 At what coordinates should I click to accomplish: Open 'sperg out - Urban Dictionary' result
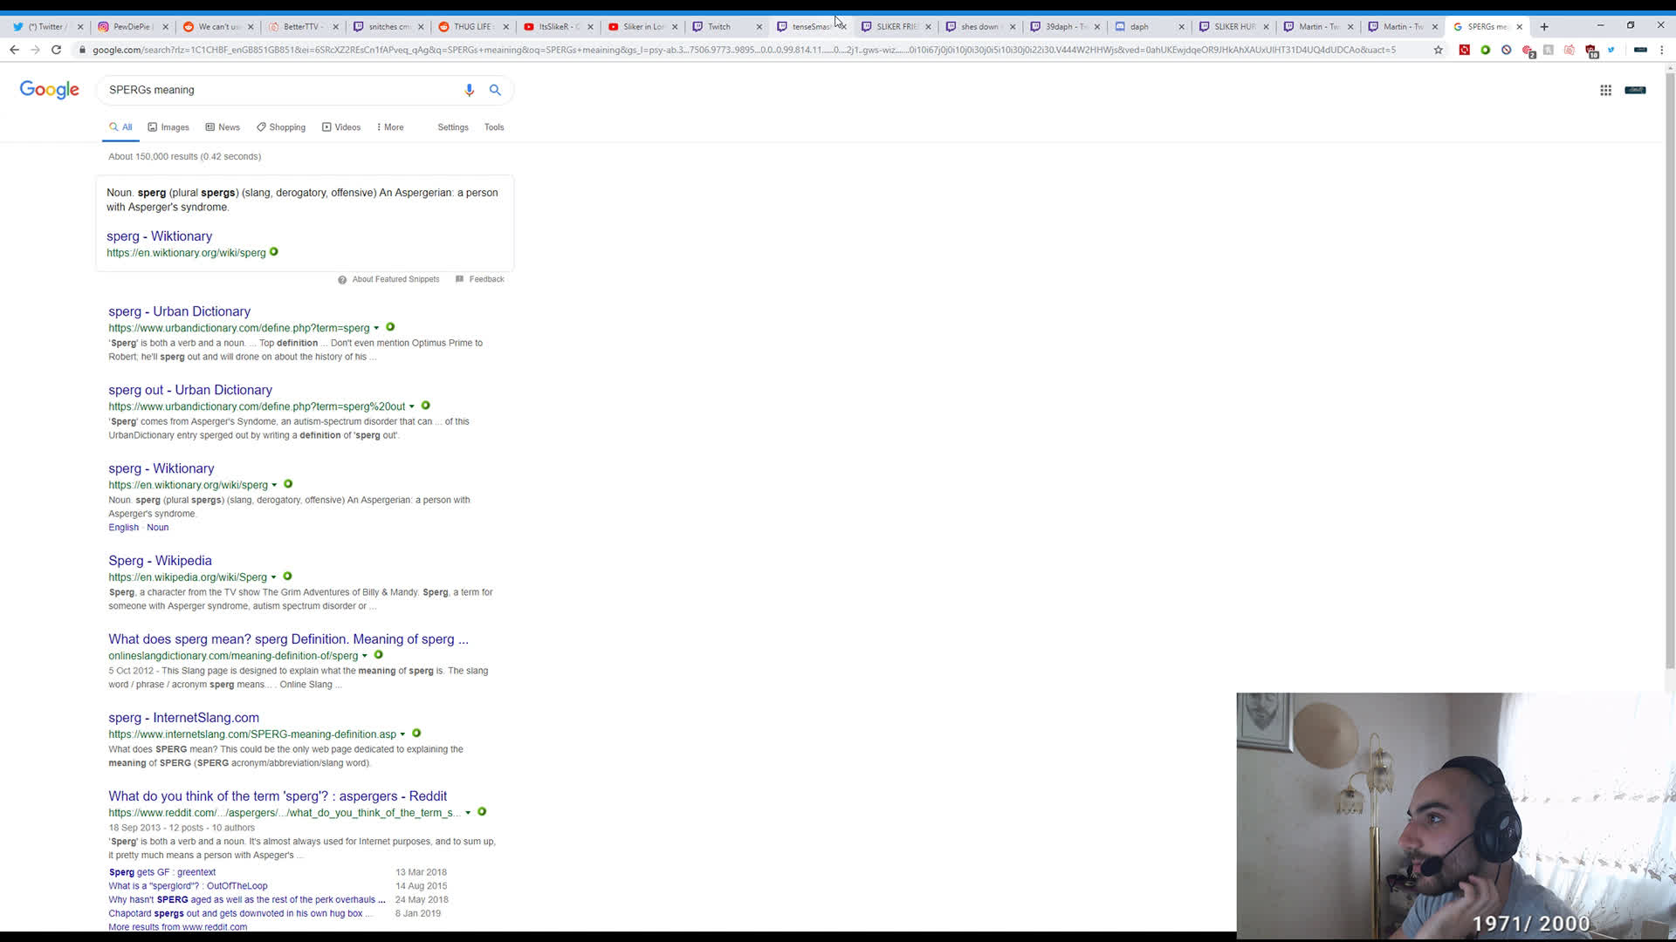[x=190, y=390]
